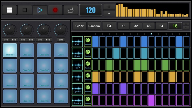
Task: Trigger the Bass Set 1 pad
Action: 27,50
